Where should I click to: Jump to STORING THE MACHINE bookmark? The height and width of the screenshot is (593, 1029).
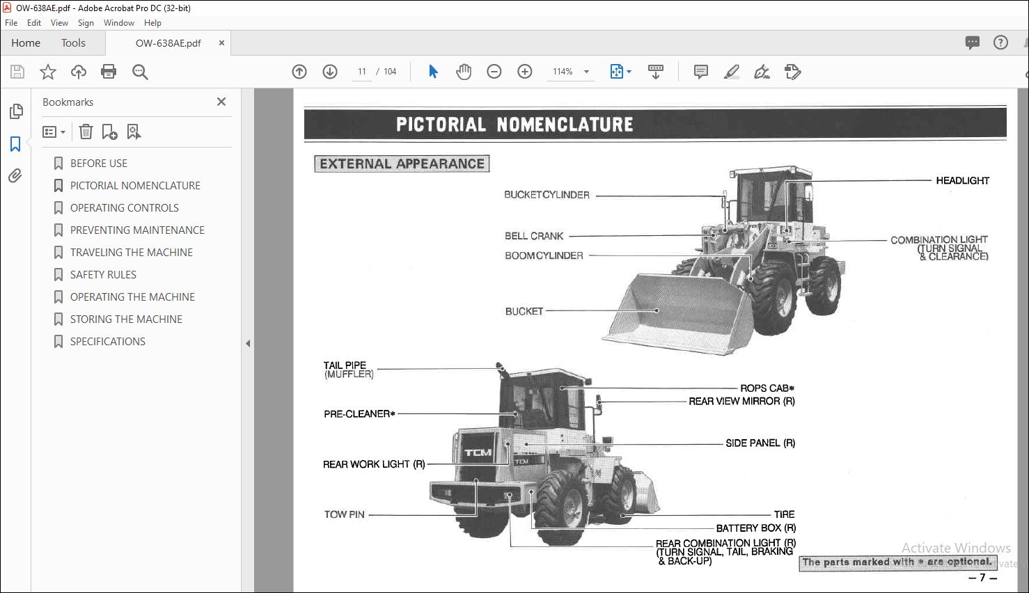coord(126,319)
